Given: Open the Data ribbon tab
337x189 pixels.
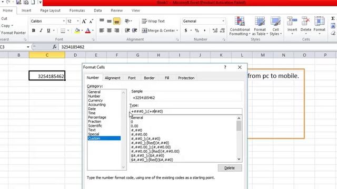Looking at the screenshot, I should point(98,10).
